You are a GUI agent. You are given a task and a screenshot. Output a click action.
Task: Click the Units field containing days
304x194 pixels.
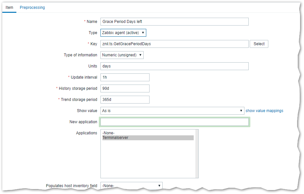(174, 66)
